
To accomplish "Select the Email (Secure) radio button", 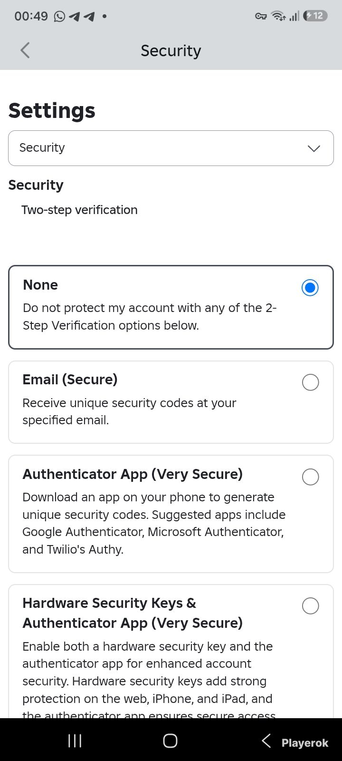I will [310, 382].
